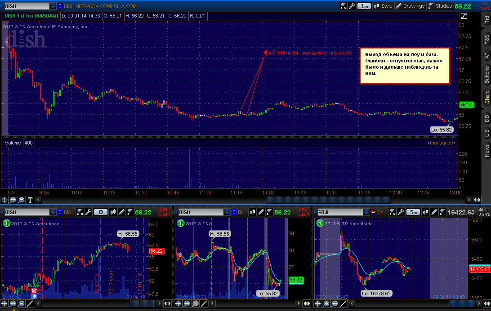This screenshot has height=311, width=491.
Task: Zoom in on the daily DISH panel
Action: click(13, 303)
